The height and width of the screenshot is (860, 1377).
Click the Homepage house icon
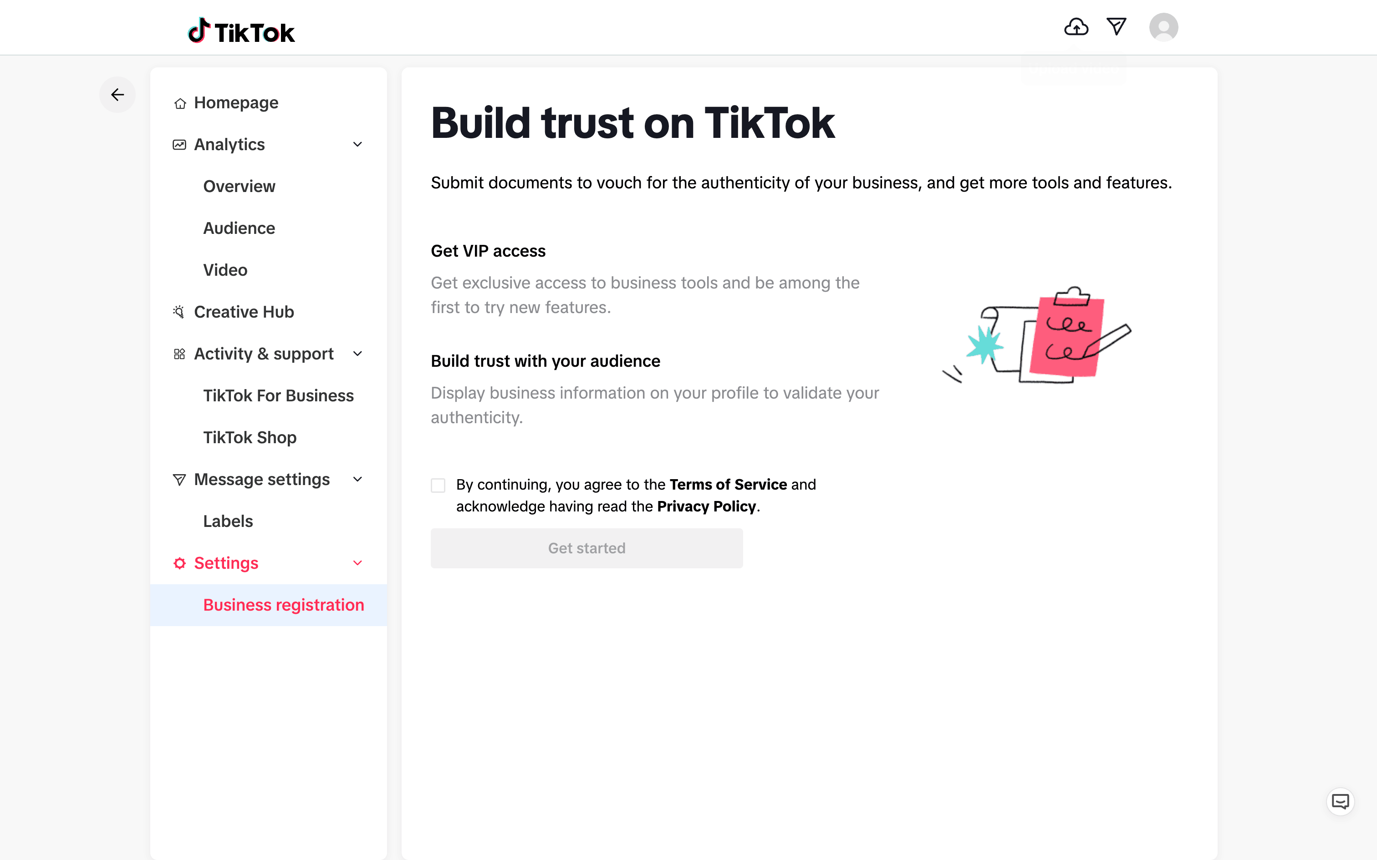pyautogui.click(x=180, y=104)
